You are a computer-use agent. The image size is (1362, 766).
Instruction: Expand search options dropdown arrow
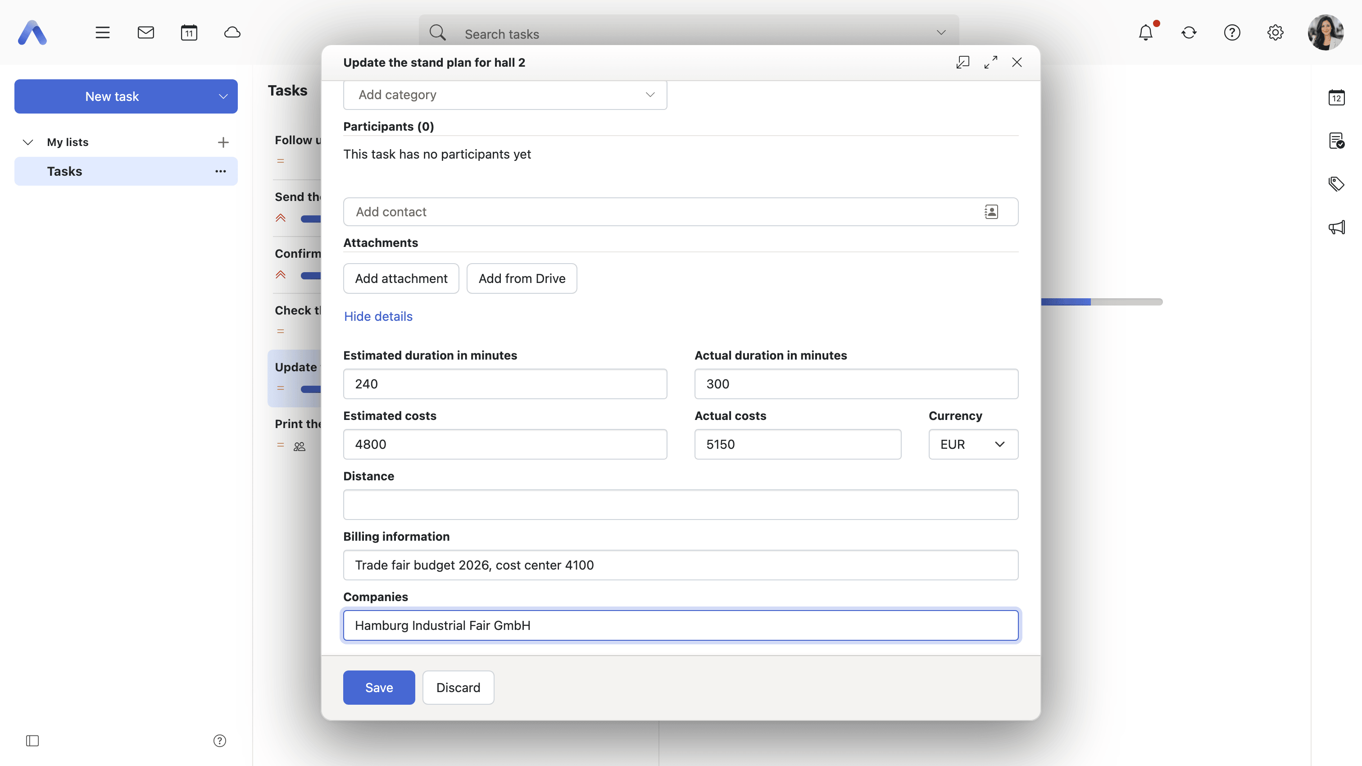[x=940, y=33]
